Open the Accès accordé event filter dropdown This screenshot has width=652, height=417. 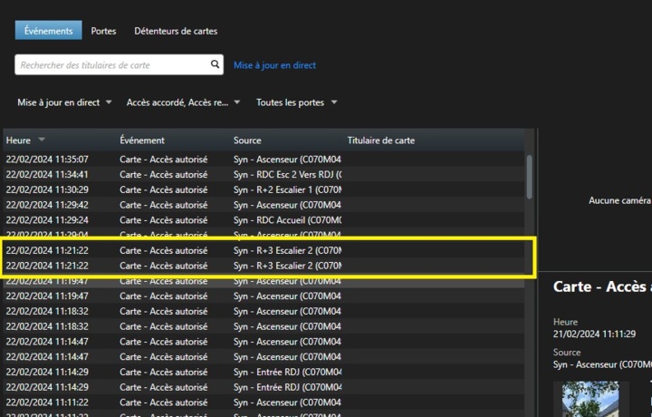(184, 102)
